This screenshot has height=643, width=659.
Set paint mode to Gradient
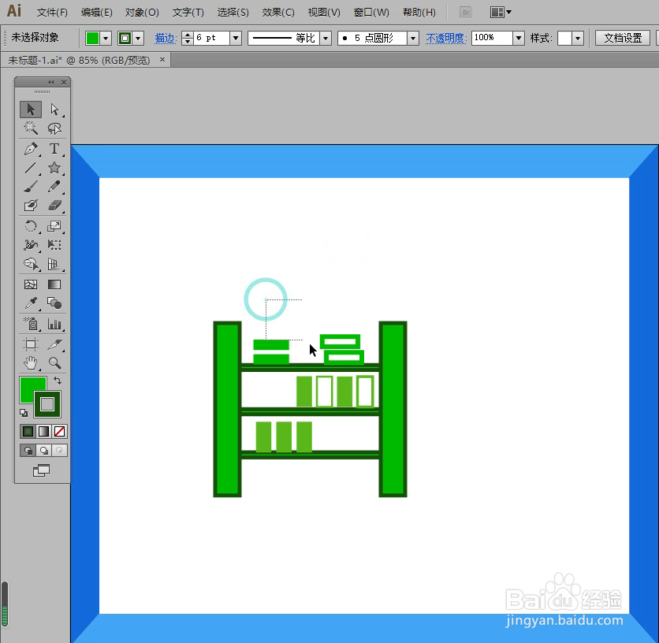43,432
